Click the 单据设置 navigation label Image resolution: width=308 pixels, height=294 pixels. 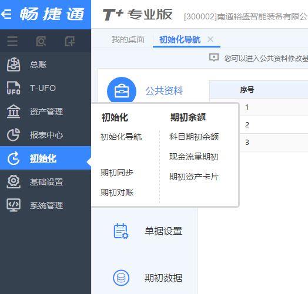point(163,231)
